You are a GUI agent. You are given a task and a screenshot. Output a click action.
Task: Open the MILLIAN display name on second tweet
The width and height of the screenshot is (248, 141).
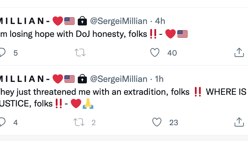click(x=23, y=79)
